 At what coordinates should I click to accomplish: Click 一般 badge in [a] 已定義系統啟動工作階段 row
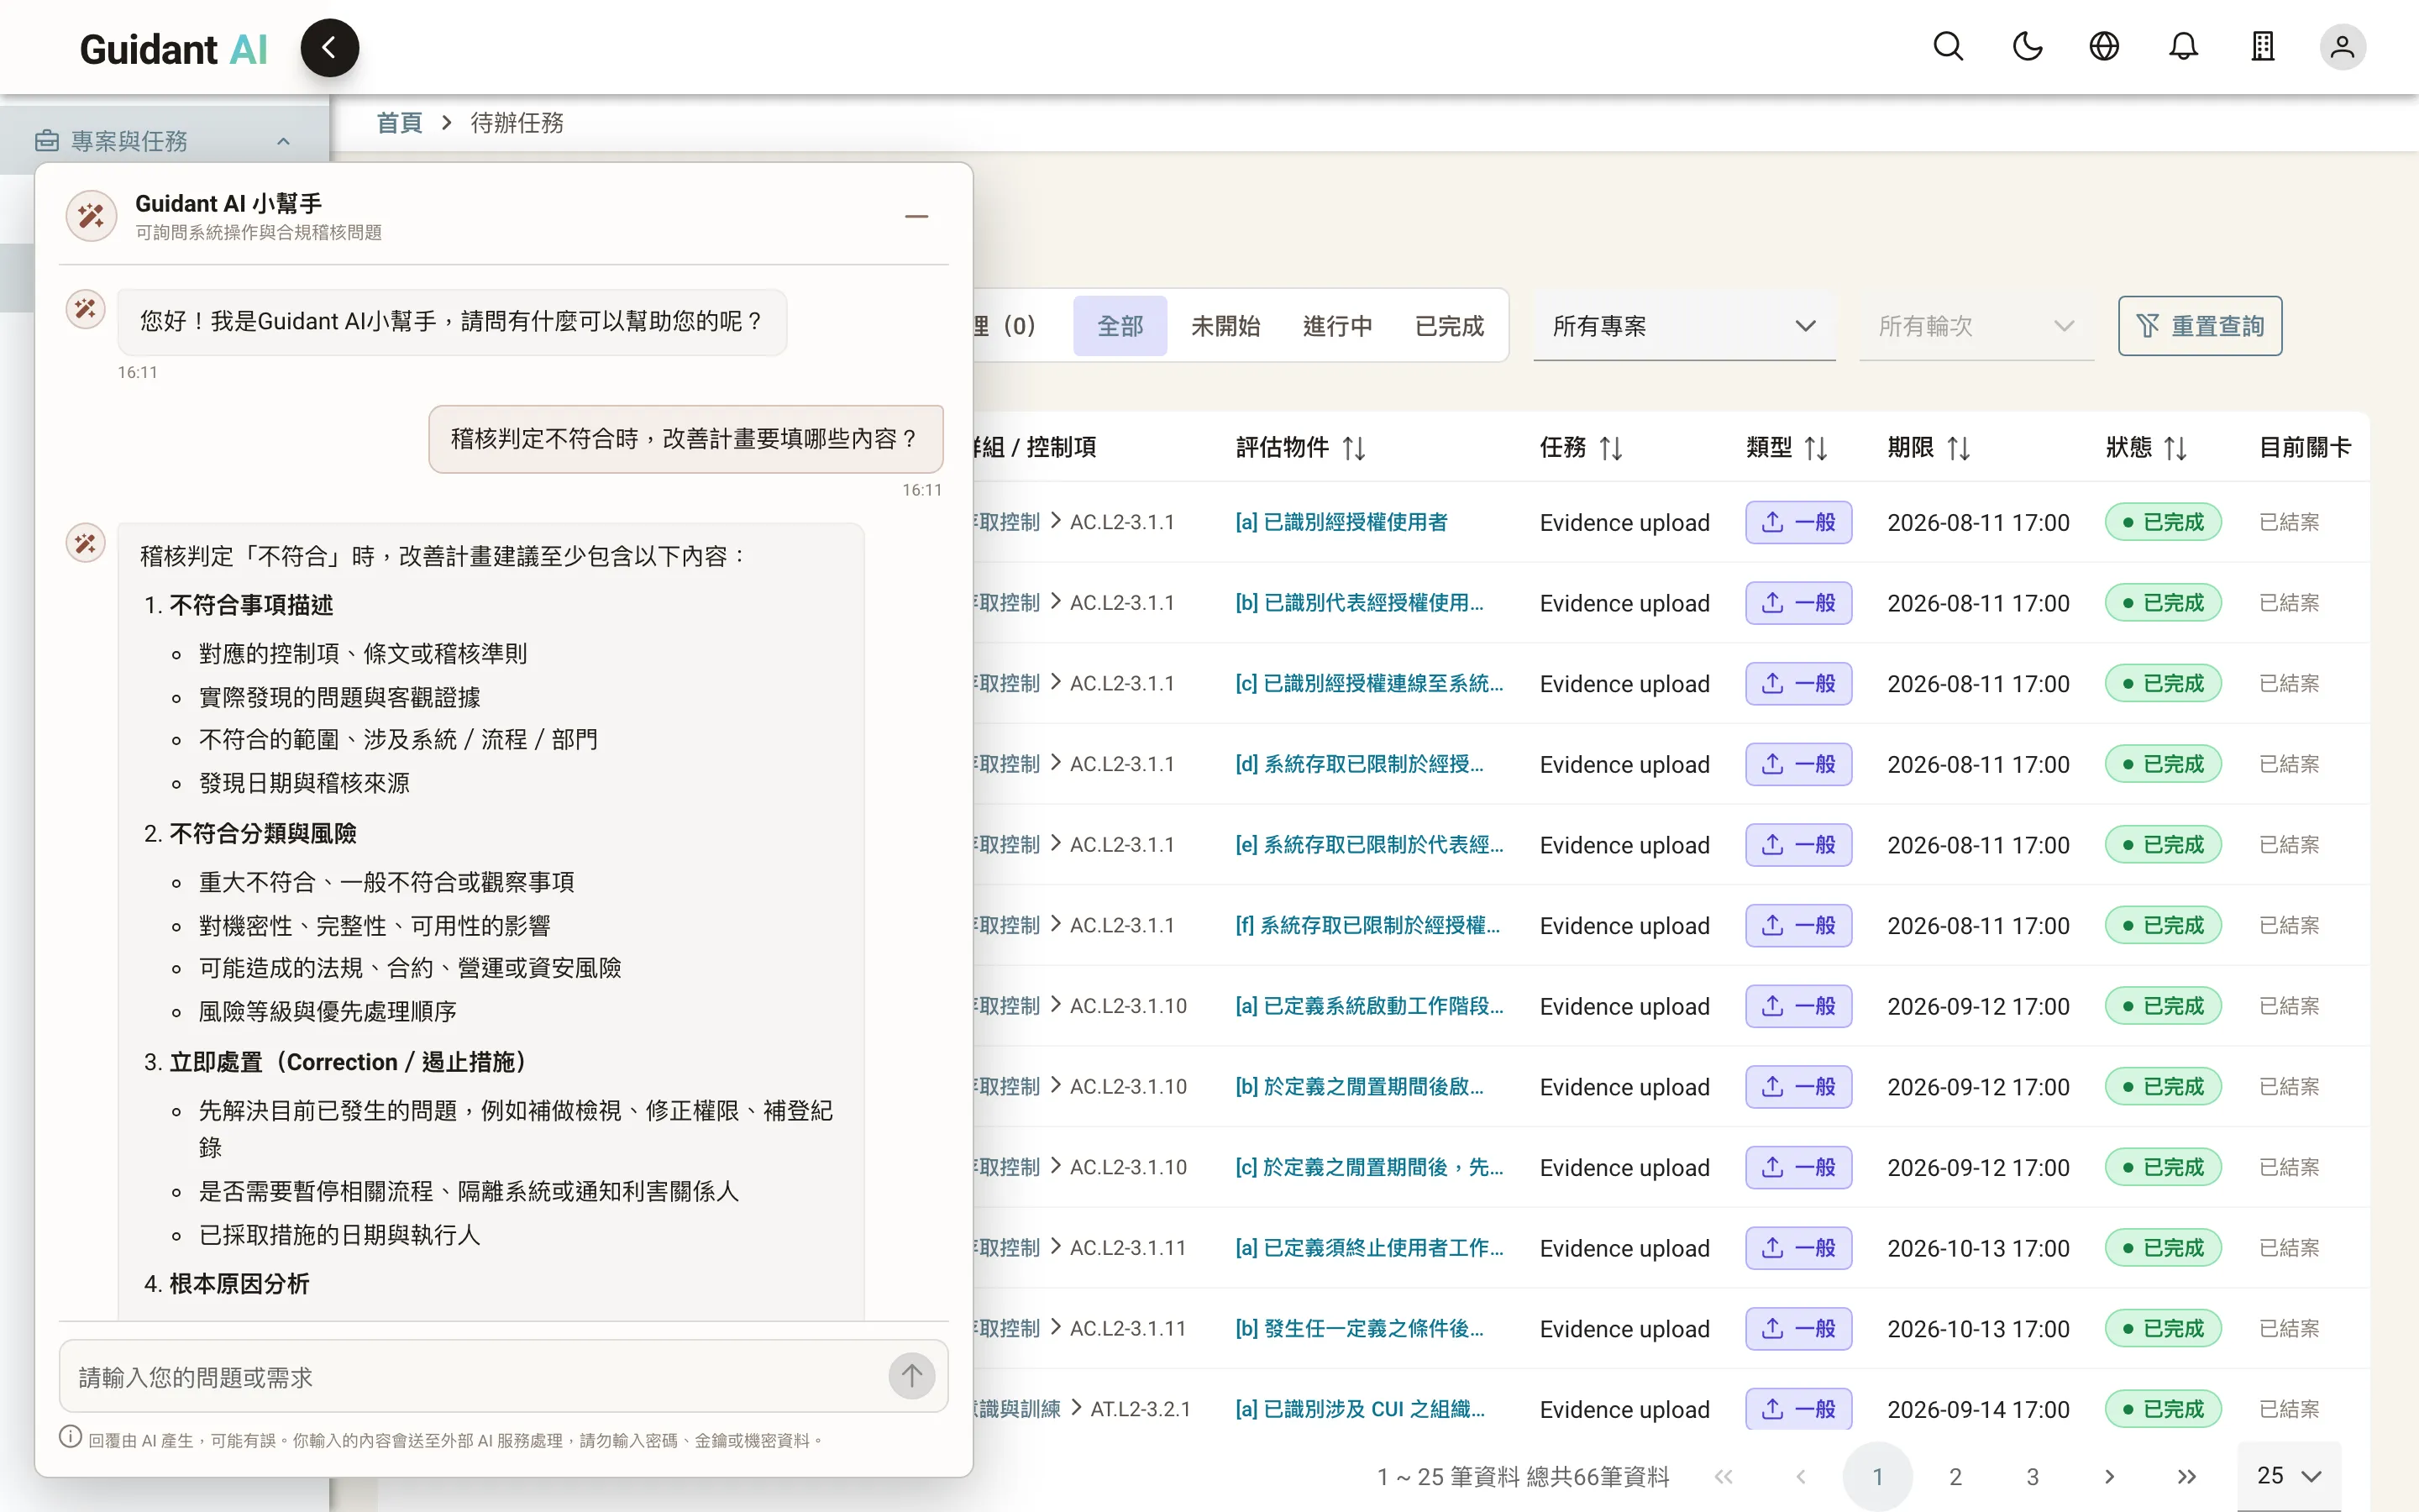tap(1798, 1006)
